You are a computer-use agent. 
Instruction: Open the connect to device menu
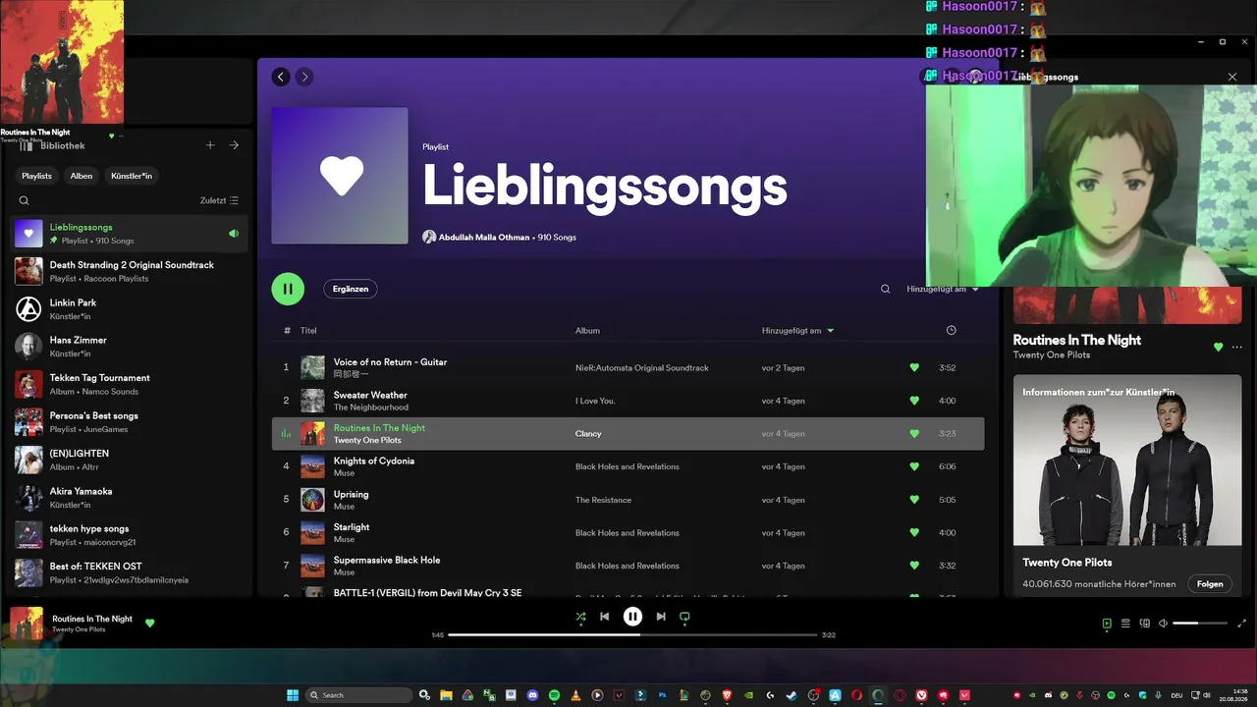[1144, 624]
